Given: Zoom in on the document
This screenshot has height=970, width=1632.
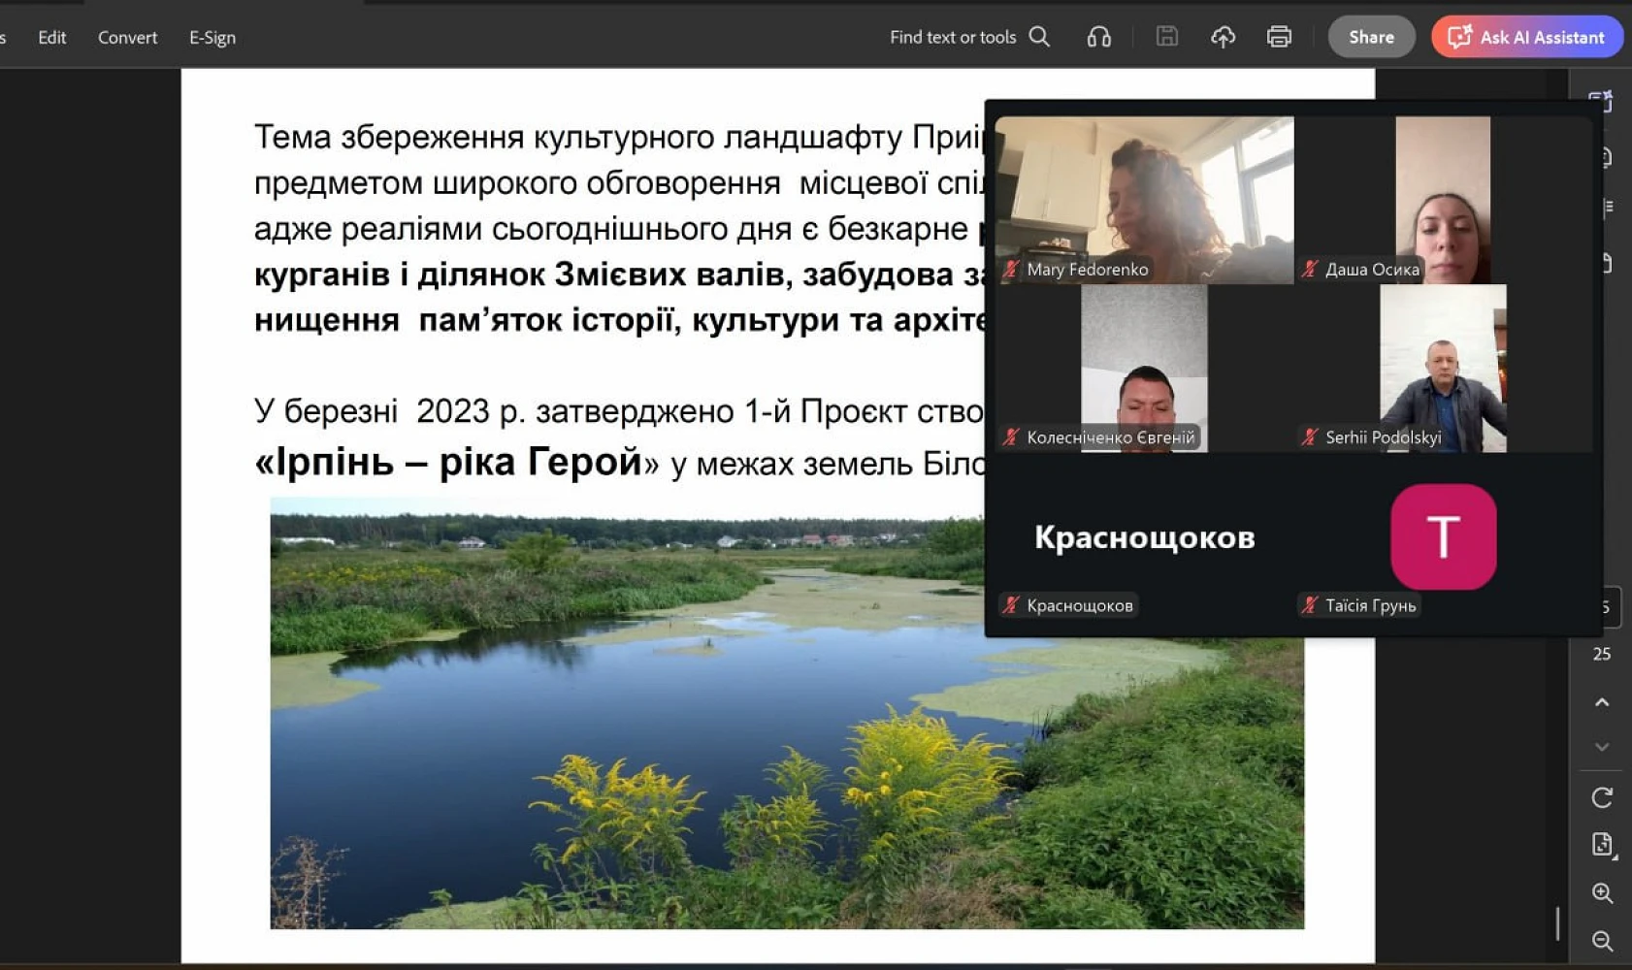Looking at the screenshot, I should click(x=1602, y=893).
